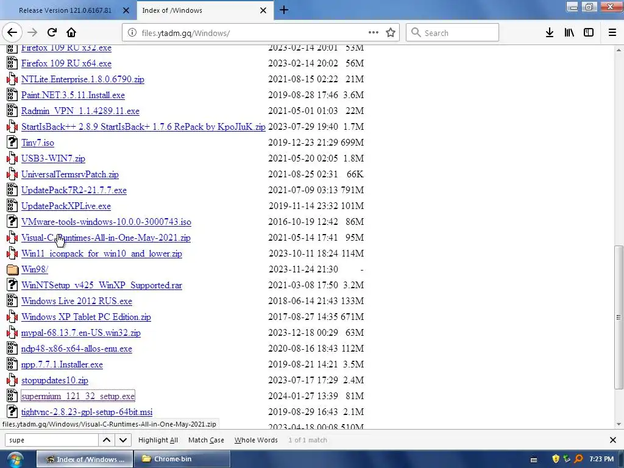The image size is (624, 468).
Task: Find next match down arrow
Action: pos(123,440)
